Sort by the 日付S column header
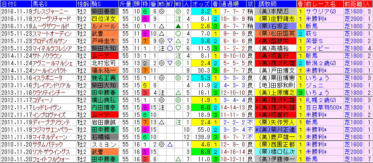The image size is (373, 163). pyautogui.click(x=16, y=4)
